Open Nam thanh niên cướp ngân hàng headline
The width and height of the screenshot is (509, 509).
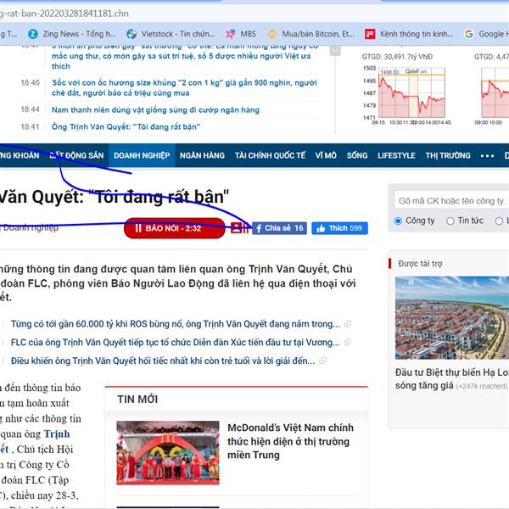(155, 109)
